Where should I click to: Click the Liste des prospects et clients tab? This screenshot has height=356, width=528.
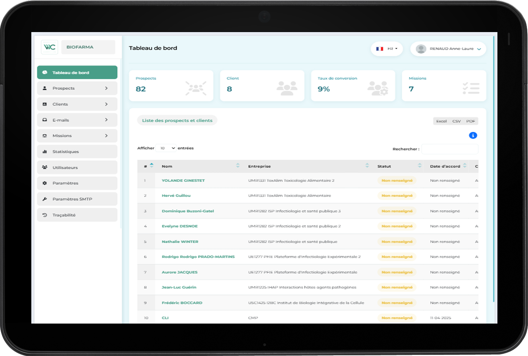coord(177,120)
